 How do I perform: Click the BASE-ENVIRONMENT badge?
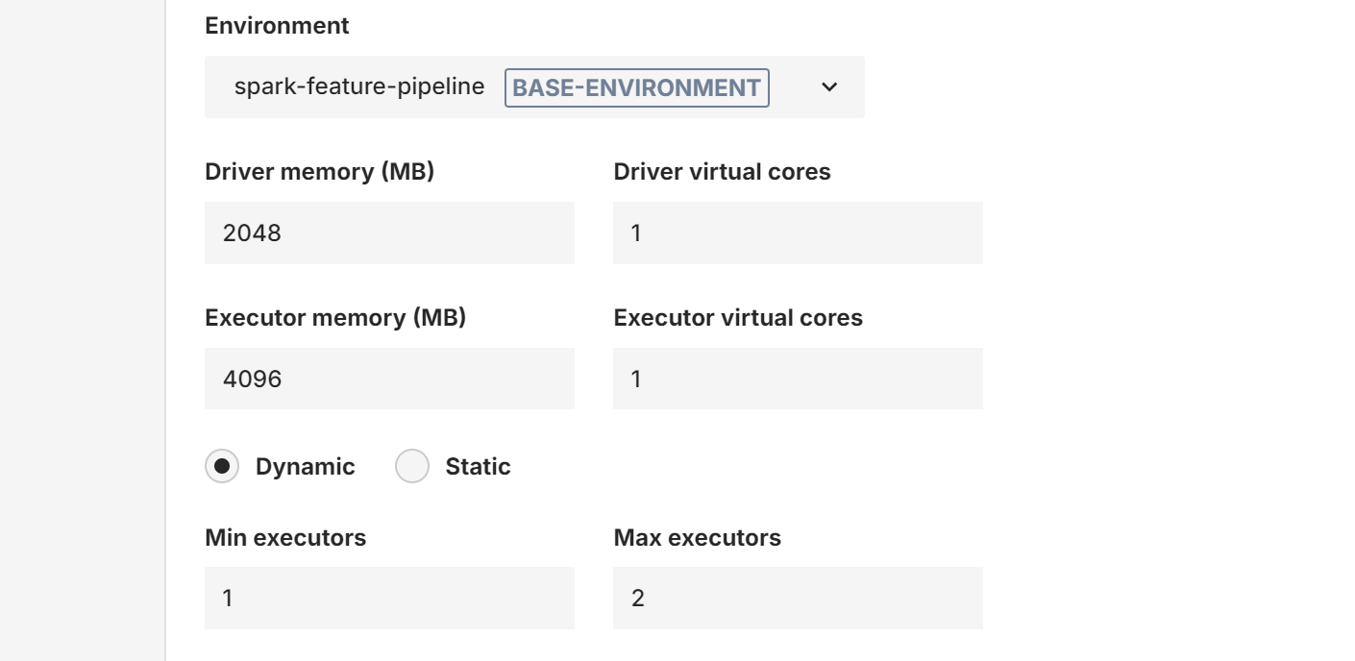pos(636,87)
